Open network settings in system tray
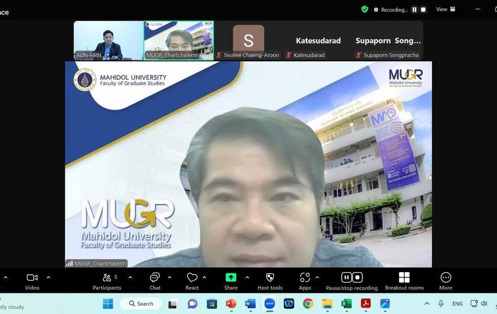 click(x=474, y=304)
